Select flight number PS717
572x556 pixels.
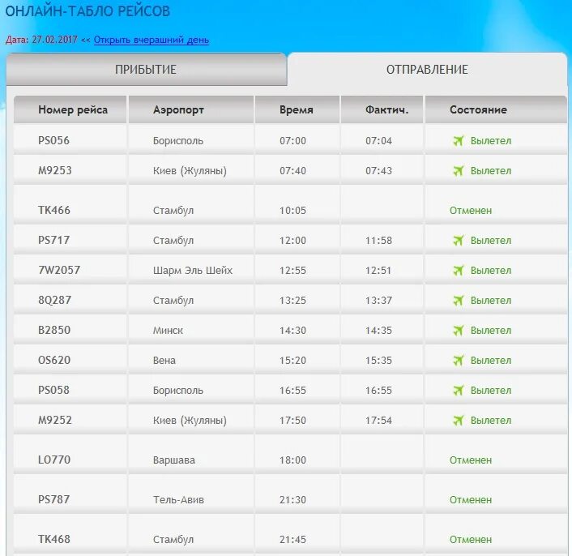click(53, 240)
